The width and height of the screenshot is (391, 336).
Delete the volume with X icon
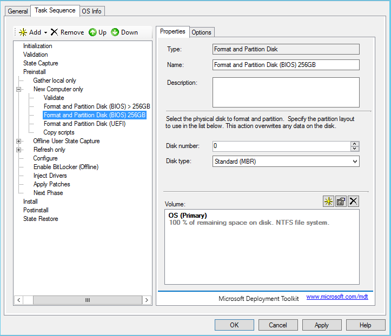353,201
